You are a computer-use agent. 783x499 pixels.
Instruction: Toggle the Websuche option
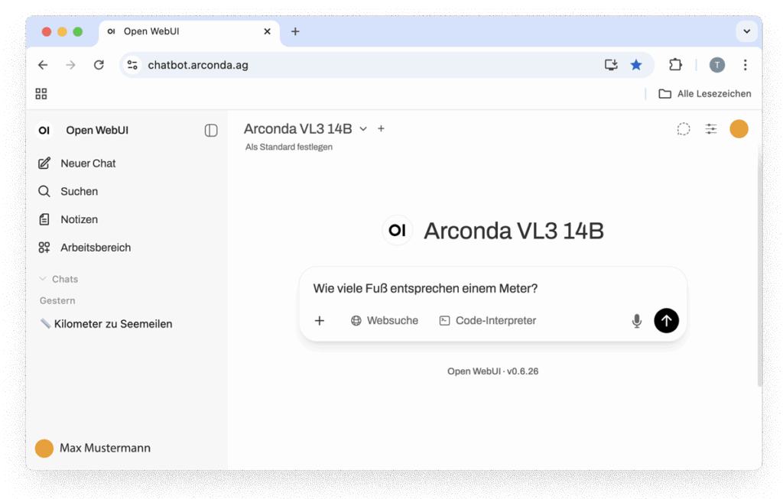pyautogui.click(x=385, y=321)
